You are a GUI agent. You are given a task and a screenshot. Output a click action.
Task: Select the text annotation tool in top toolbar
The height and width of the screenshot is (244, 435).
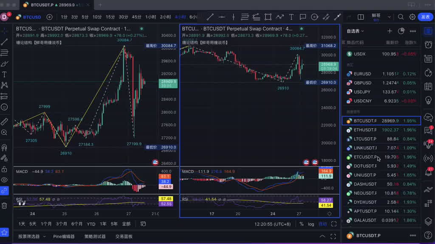pos(291,17)
